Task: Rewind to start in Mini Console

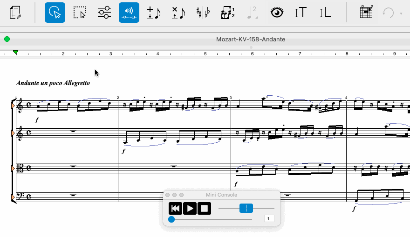Action: (175, 209)
